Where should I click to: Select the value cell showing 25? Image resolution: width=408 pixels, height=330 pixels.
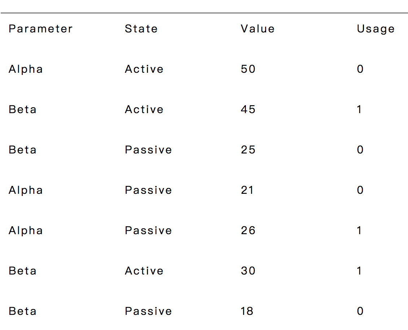[248, 150]
